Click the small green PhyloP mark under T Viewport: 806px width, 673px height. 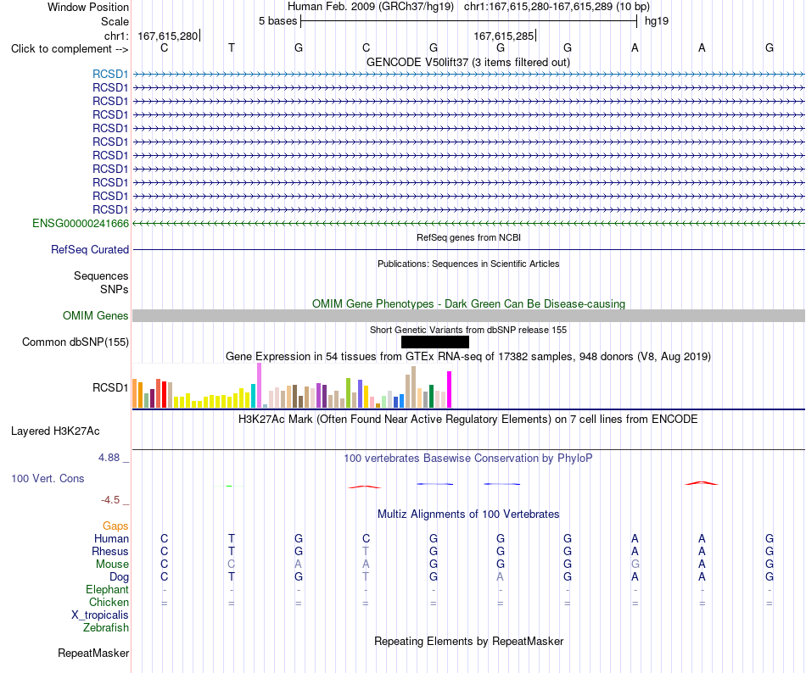click(229, 486)
